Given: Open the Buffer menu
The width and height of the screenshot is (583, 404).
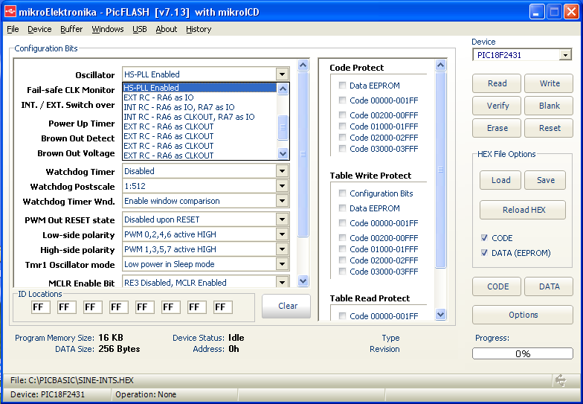Looking at the screenshot, I should coord(71,29).
